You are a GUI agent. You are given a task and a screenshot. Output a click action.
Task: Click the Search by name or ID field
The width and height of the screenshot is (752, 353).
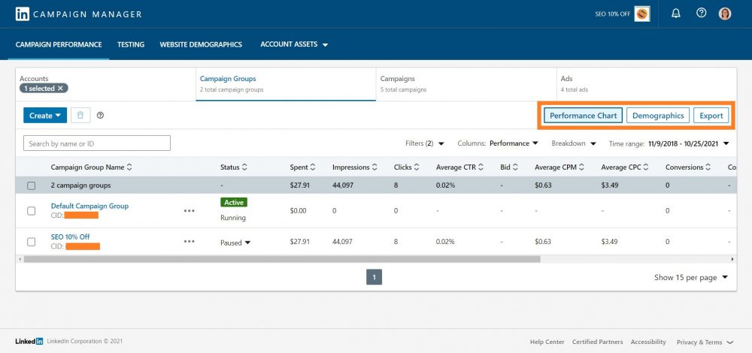(97, 143)
